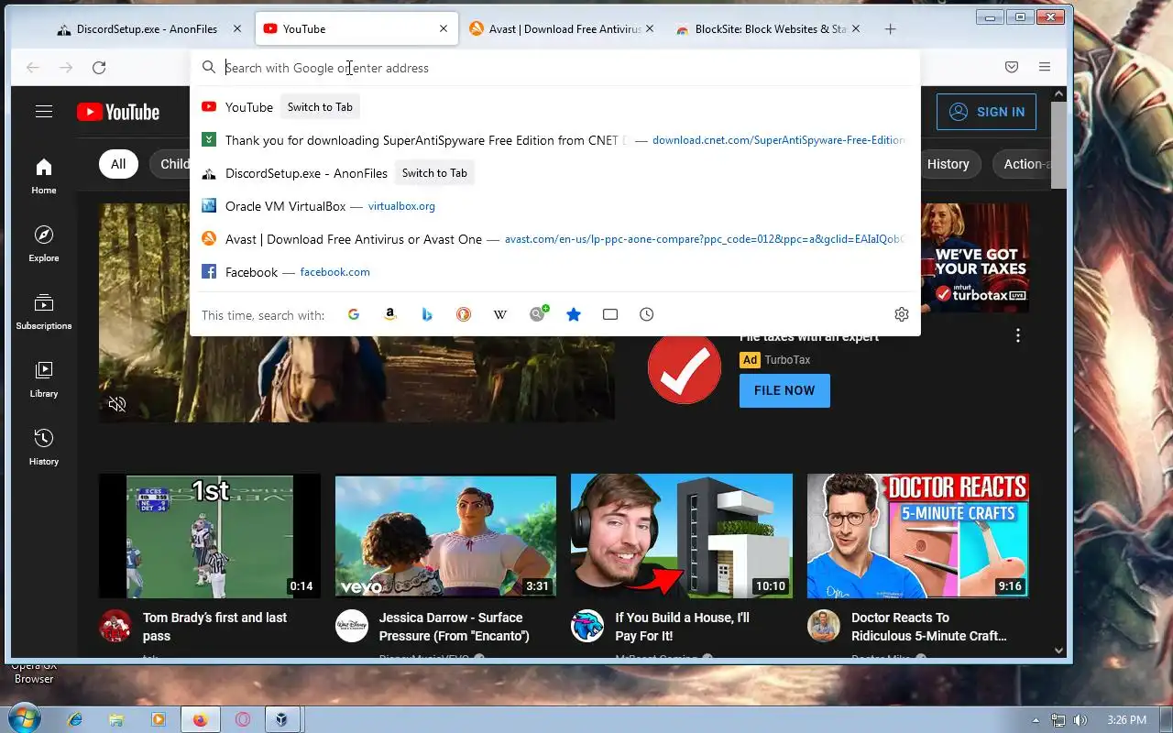The height and width of the screenshot is (733, 1173).
Task: Open the MrBeast channel avatar
Action: pos(587,626)
